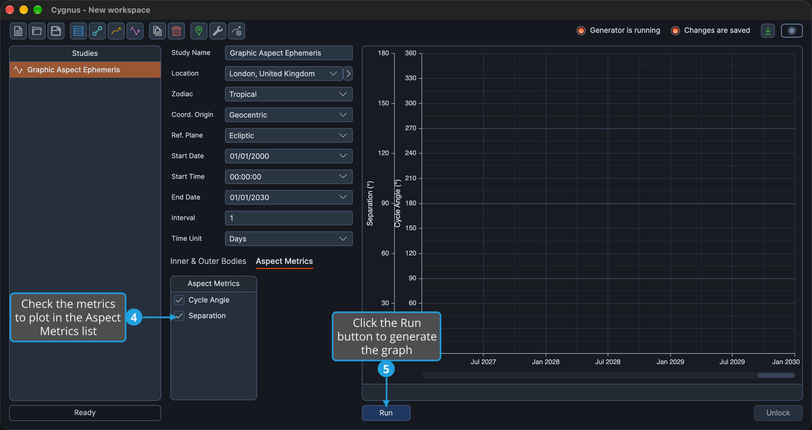Toggle the Cycle Angle checkbox

pyautogui.click(x=179, y=300)
